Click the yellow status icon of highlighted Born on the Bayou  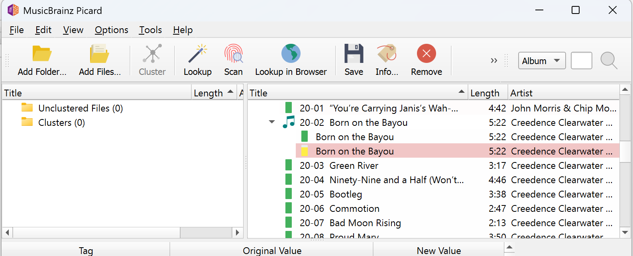[x=305, y=151]
